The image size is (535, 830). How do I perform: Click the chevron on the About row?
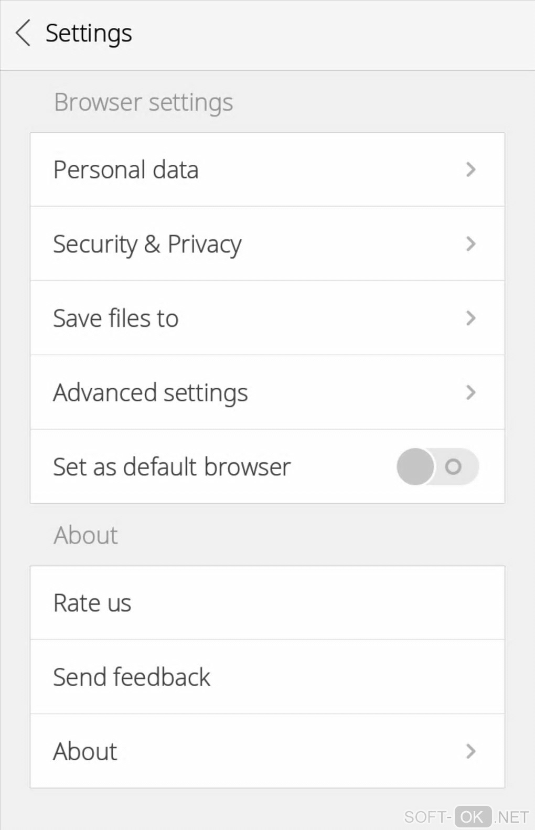click(470, 751)
